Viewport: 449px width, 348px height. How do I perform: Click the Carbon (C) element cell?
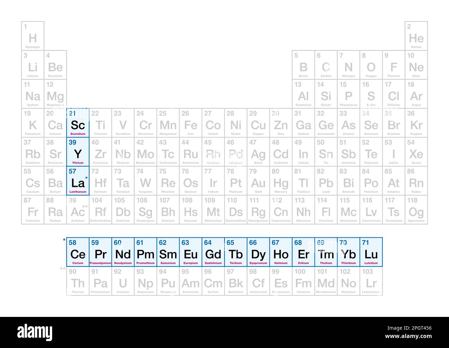click(x=326, y=65)
